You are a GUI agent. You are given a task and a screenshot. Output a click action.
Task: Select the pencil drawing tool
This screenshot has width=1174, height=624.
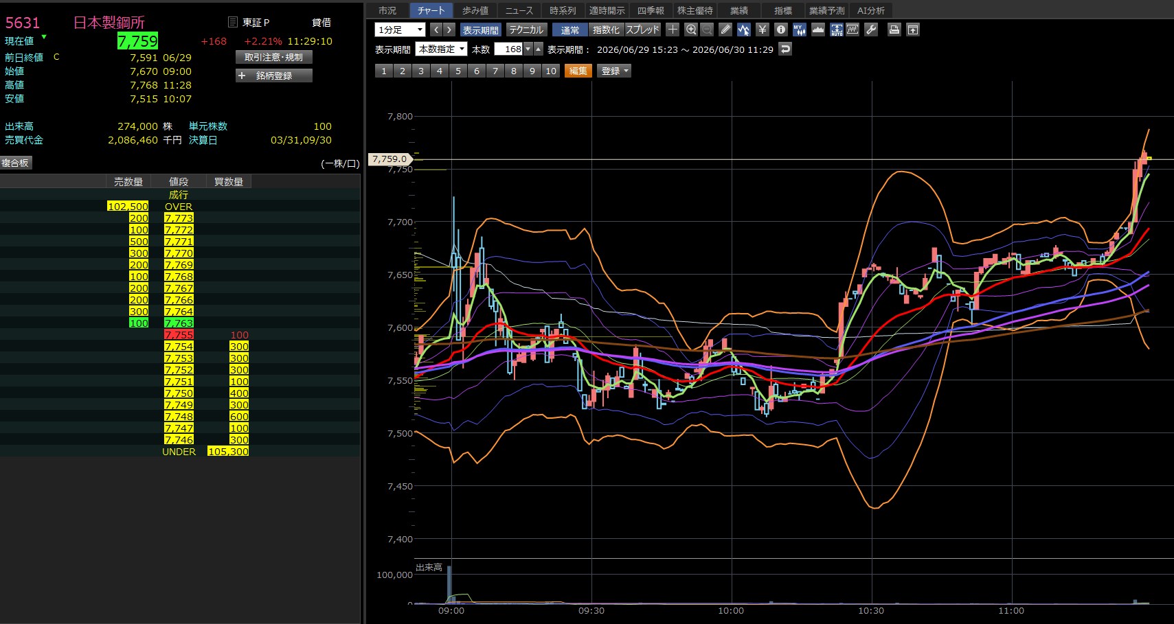click(725, 30)
